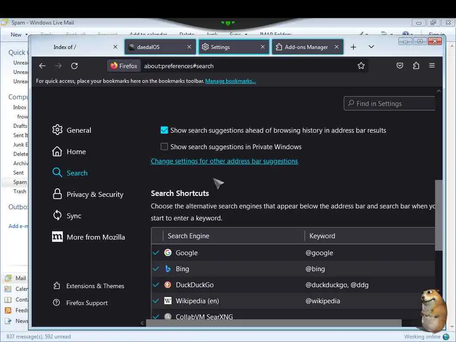The image size is (456, 342).
Task: Close the Index of / tab
Action: [x=115, y=47]
